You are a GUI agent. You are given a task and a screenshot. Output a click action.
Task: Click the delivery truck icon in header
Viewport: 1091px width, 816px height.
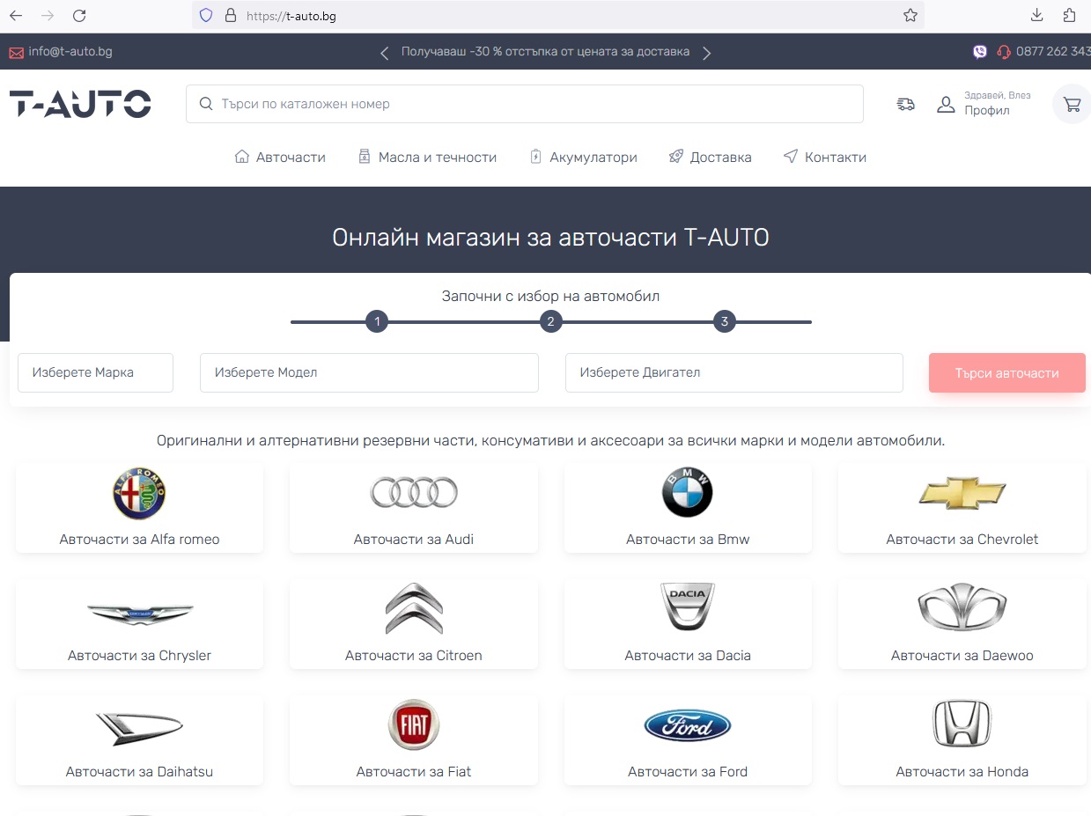(x=905, y=104)
